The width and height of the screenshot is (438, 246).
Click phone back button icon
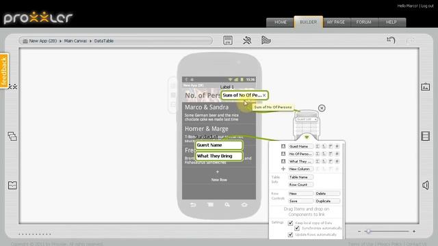point(193,205)
